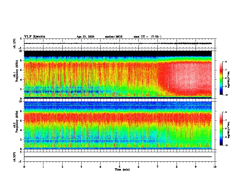Viewport: 242px width, 187px height.
Task: Click time-axis tick label '1'
Action: 43,167
